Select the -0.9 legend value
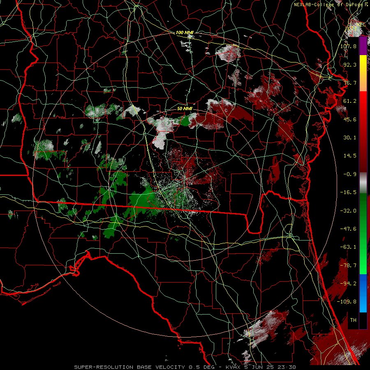Viewport: 370px width, 370px height. coord(350,174)
